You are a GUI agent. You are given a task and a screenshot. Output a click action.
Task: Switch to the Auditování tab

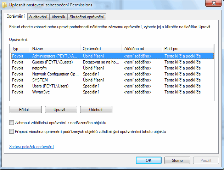click(x=38, y=17)
